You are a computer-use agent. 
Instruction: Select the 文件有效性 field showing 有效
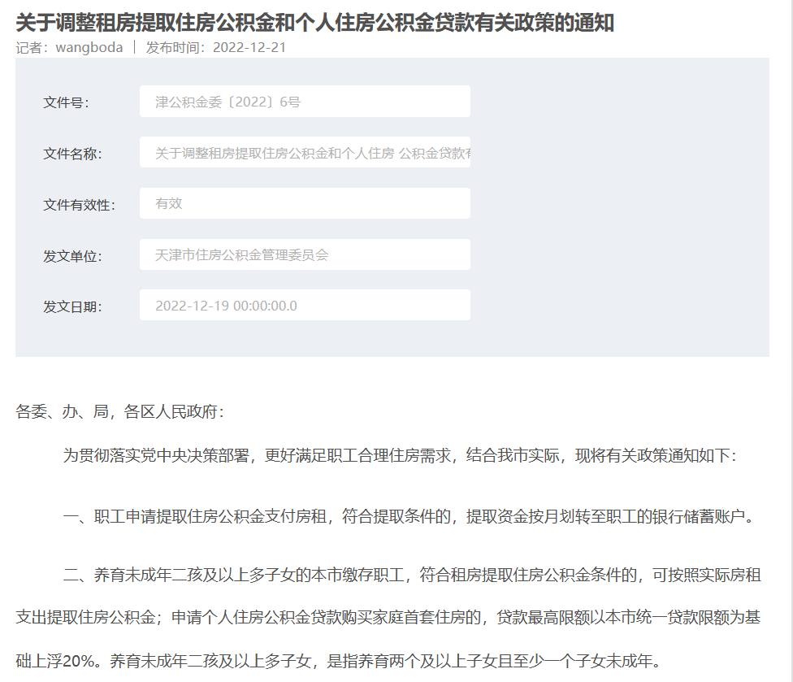point(305,203)
